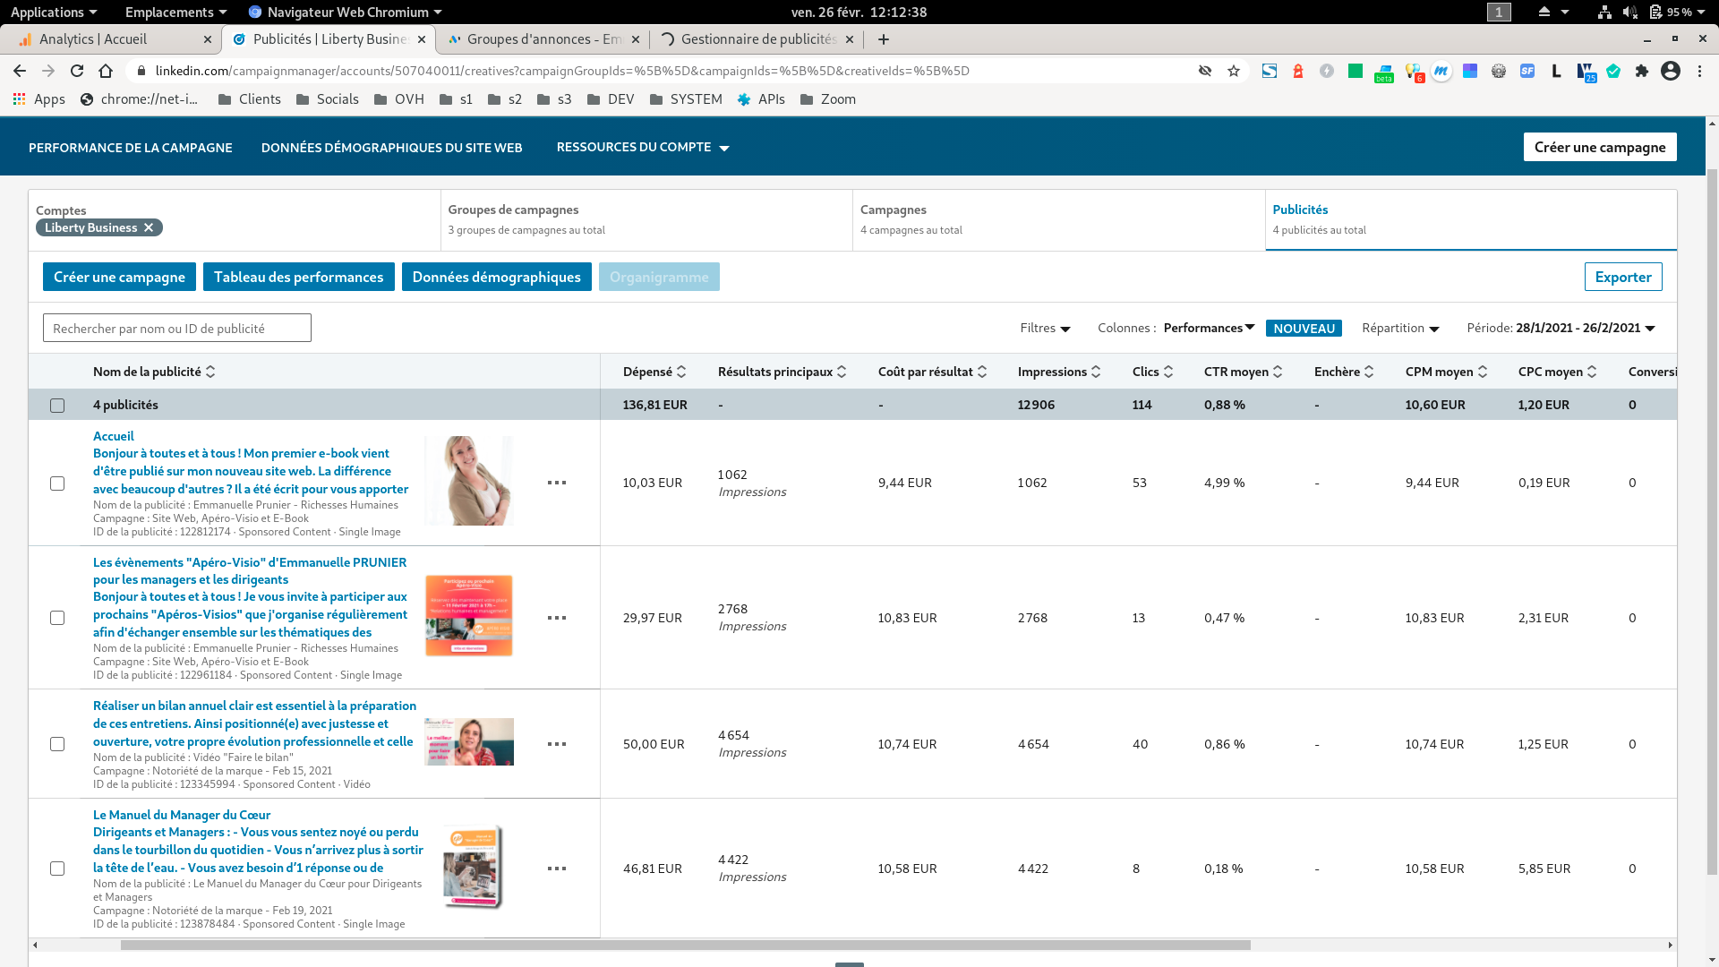Sort by Dépensé column
The height and width of the screenshot is (967, 1719).
[654, 372]
